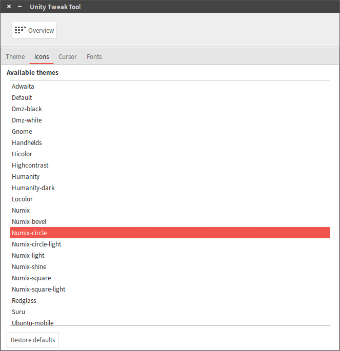
Task: Choose the Default icon theme
Action: (x=170, y=97)
